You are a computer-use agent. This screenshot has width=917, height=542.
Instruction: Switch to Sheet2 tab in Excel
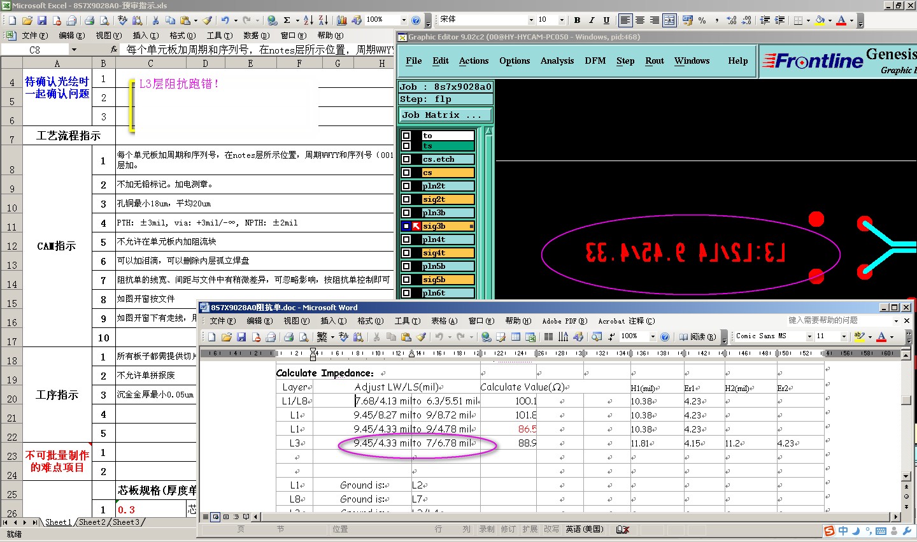coord(92,522)
